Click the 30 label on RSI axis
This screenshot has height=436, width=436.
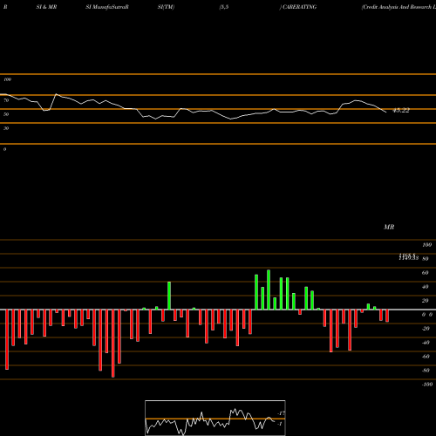tap(6, 128)
